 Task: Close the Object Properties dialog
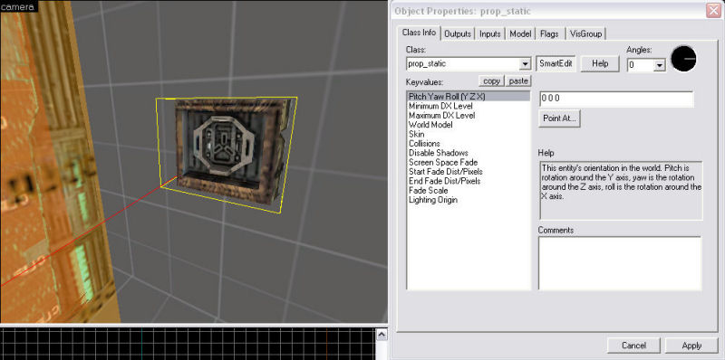pos(713,11)
